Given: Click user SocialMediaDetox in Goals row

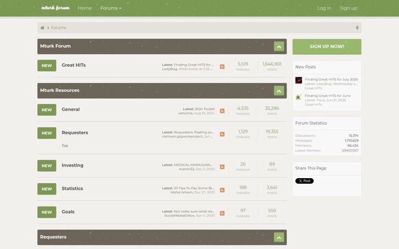Looking at the screenshot, I should coord(180,215).
